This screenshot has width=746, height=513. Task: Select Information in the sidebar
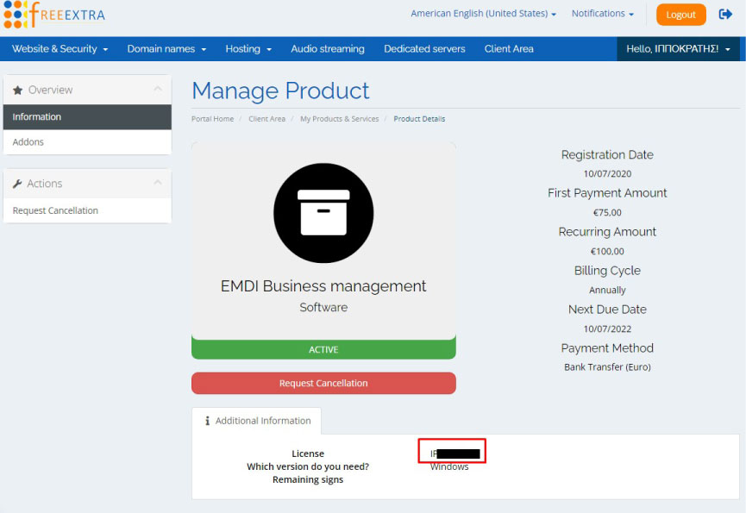coord(88,117)
